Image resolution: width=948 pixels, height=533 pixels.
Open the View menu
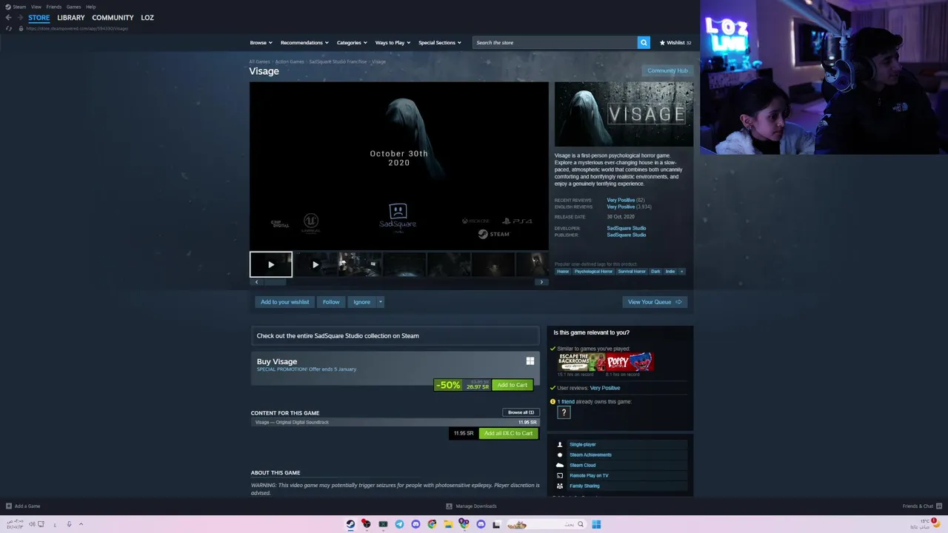pyautogui.click(x=36, y=7)
